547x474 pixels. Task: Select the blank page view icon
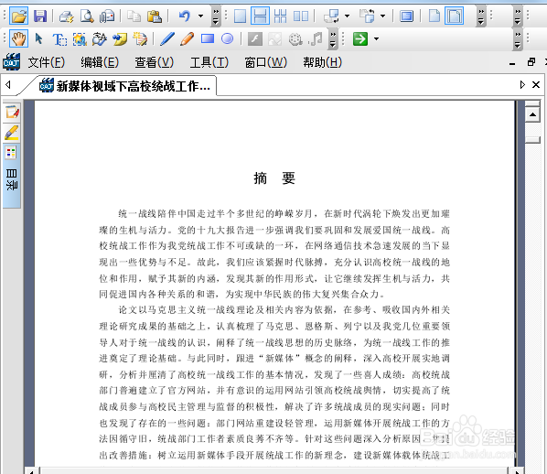point(434,16)
